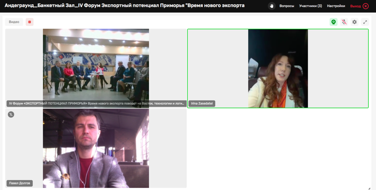Viewport: 376px width, 190px height.
Task: Click the room title Андеграунд_Банкетный Зал
Action: point(124,6)
